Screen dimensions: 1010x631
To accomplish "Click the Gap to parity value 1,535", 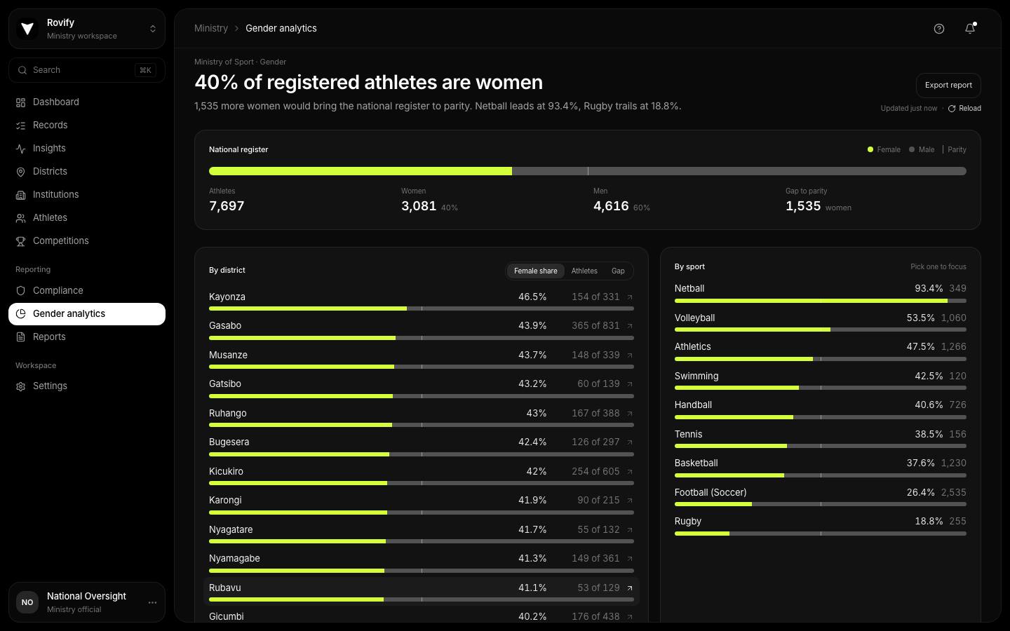I will point(803,206).
